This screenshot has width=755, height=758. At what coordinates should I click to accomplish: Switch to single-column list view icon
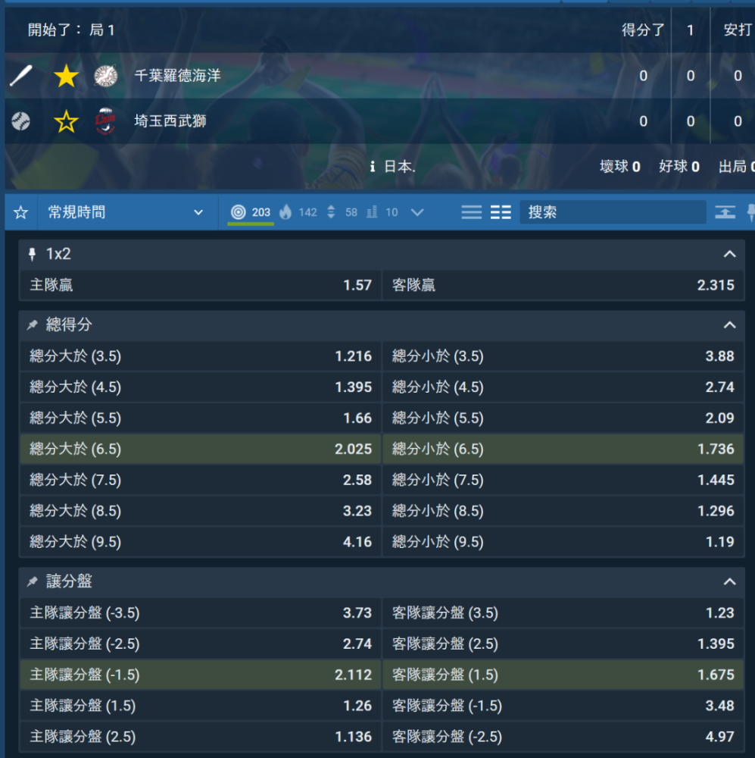pyautogui.click(x=471, y=213)
